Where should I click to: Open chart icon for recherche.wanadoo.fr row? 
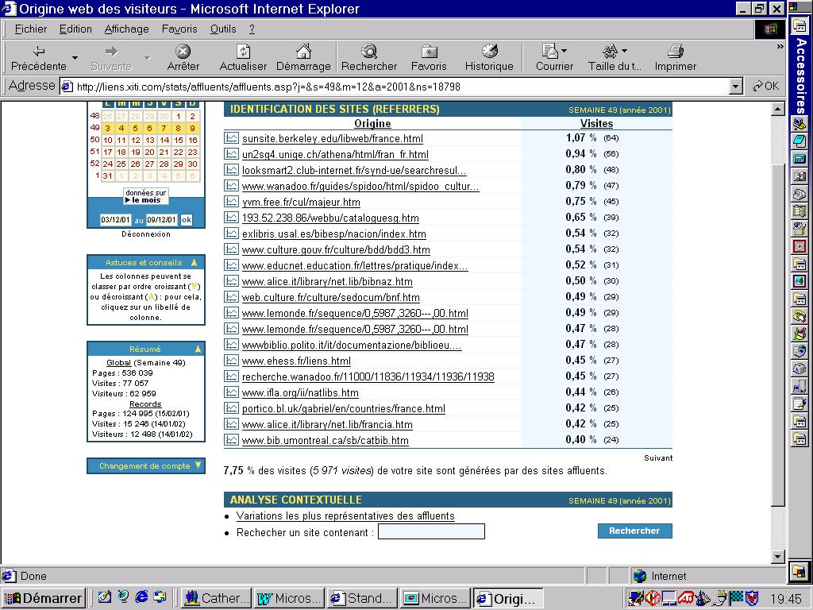coord(231,376)
